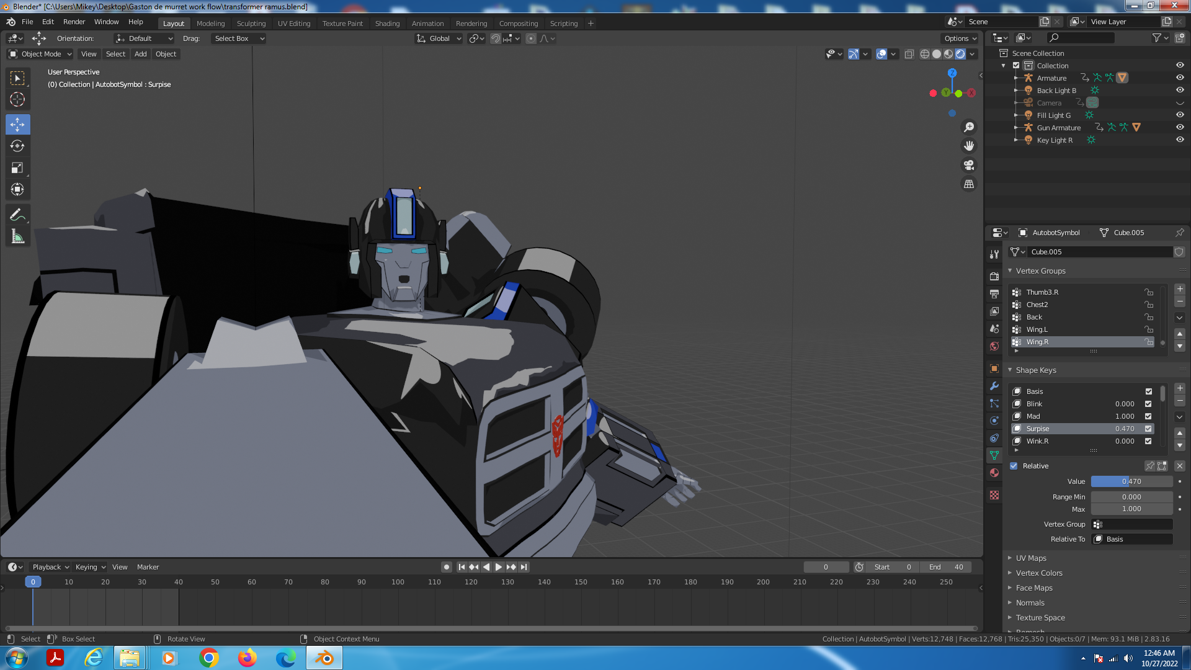
Task: Open the Object Data properties tab
Action: click(994, 455)
